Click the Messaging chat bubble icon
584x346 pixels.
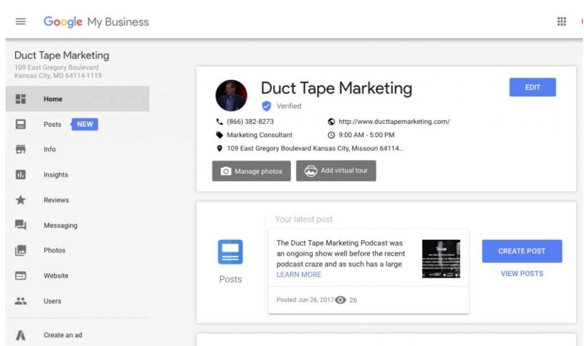click(21, 225)
